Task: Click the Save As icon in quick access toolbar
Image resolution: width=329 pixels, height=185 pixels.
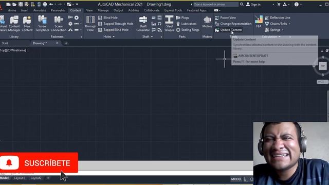Action: pyautogui.click(x=26, y=4)
